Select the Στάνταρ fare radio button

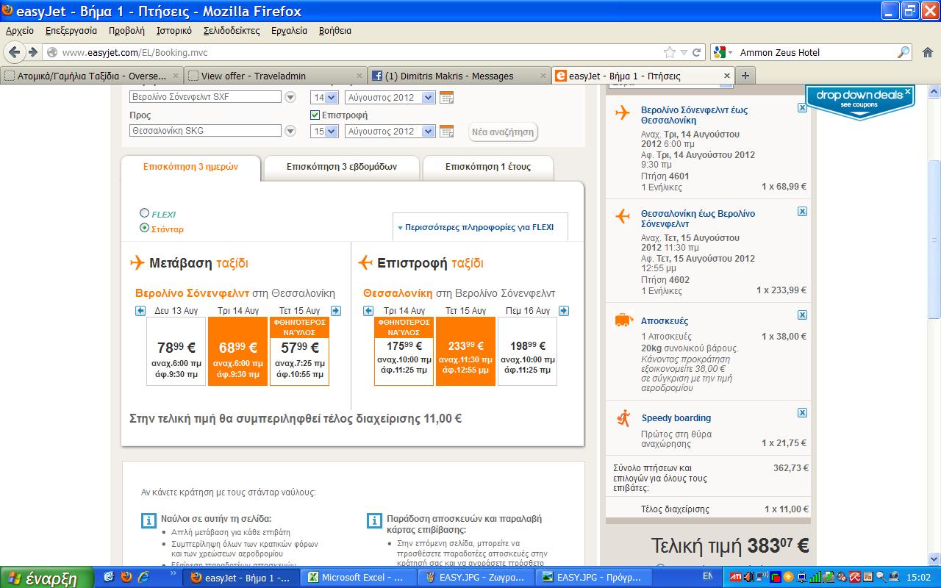click(x=144, y=228)
